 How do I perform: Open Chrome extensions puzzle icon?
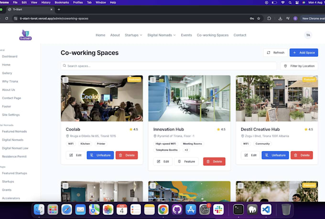coord(269,19)
